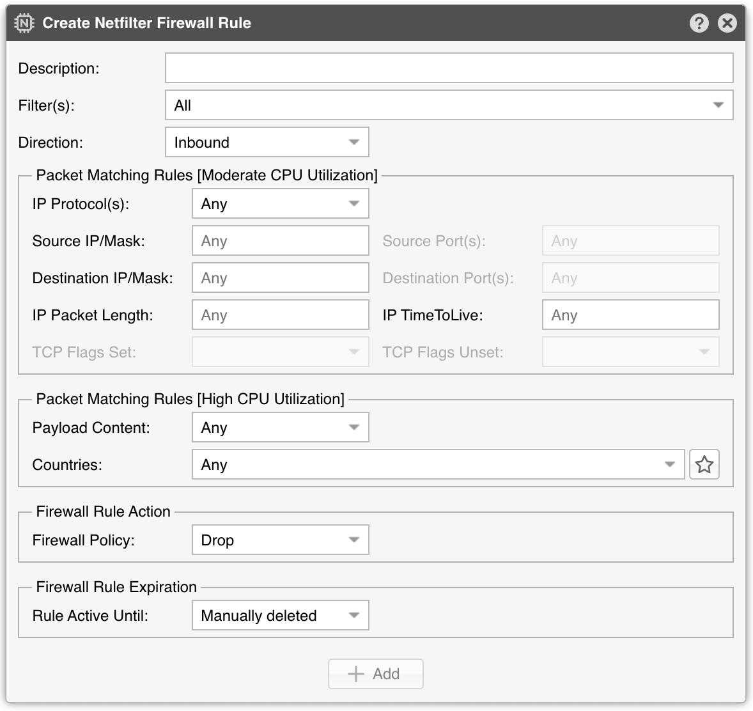This screenshot has height=711, width=753.
Task: Expand the Payload Content dropdown
Action: point(281,428)
